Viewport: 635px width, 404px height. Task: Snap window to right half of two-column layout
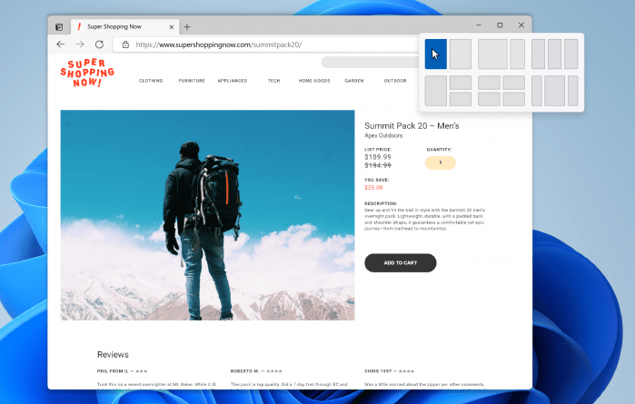[461, 54]
